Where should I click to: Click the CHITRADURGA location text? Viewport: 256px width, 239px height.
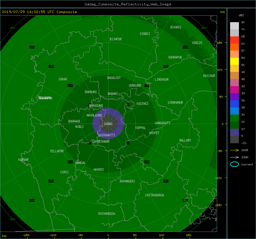point(154,195)
